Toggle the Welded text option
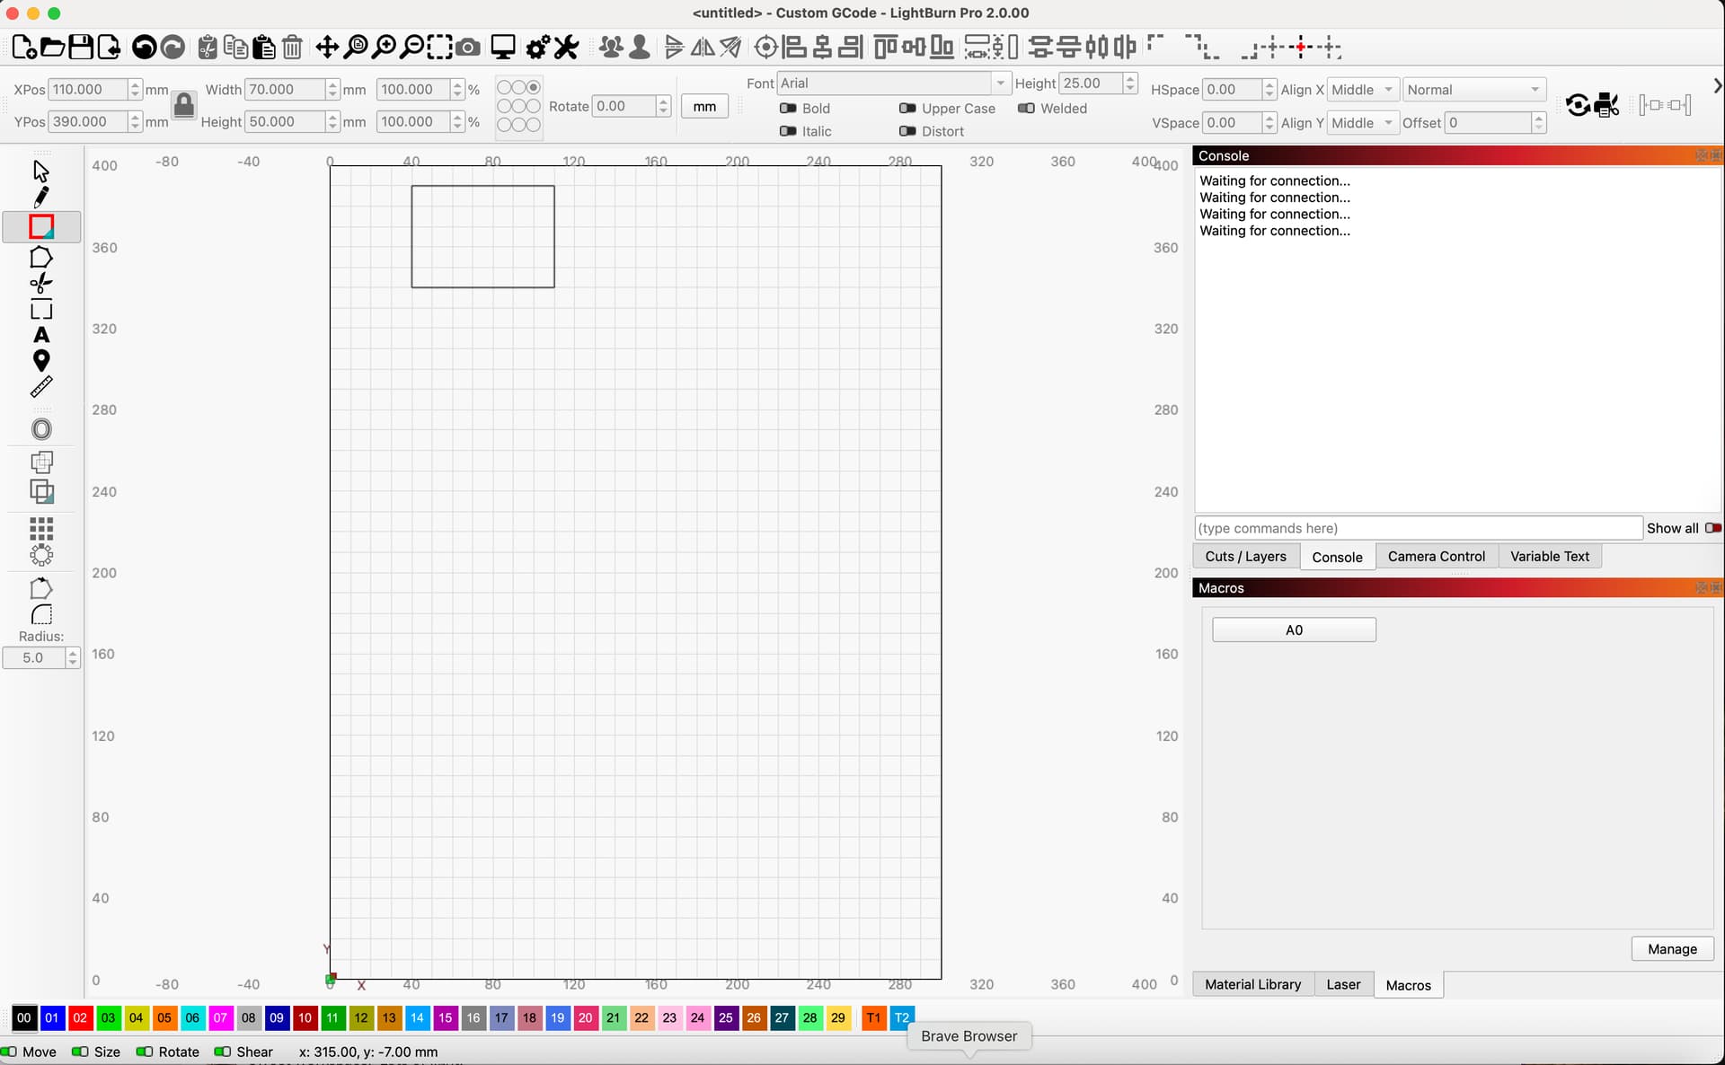 1026,108
